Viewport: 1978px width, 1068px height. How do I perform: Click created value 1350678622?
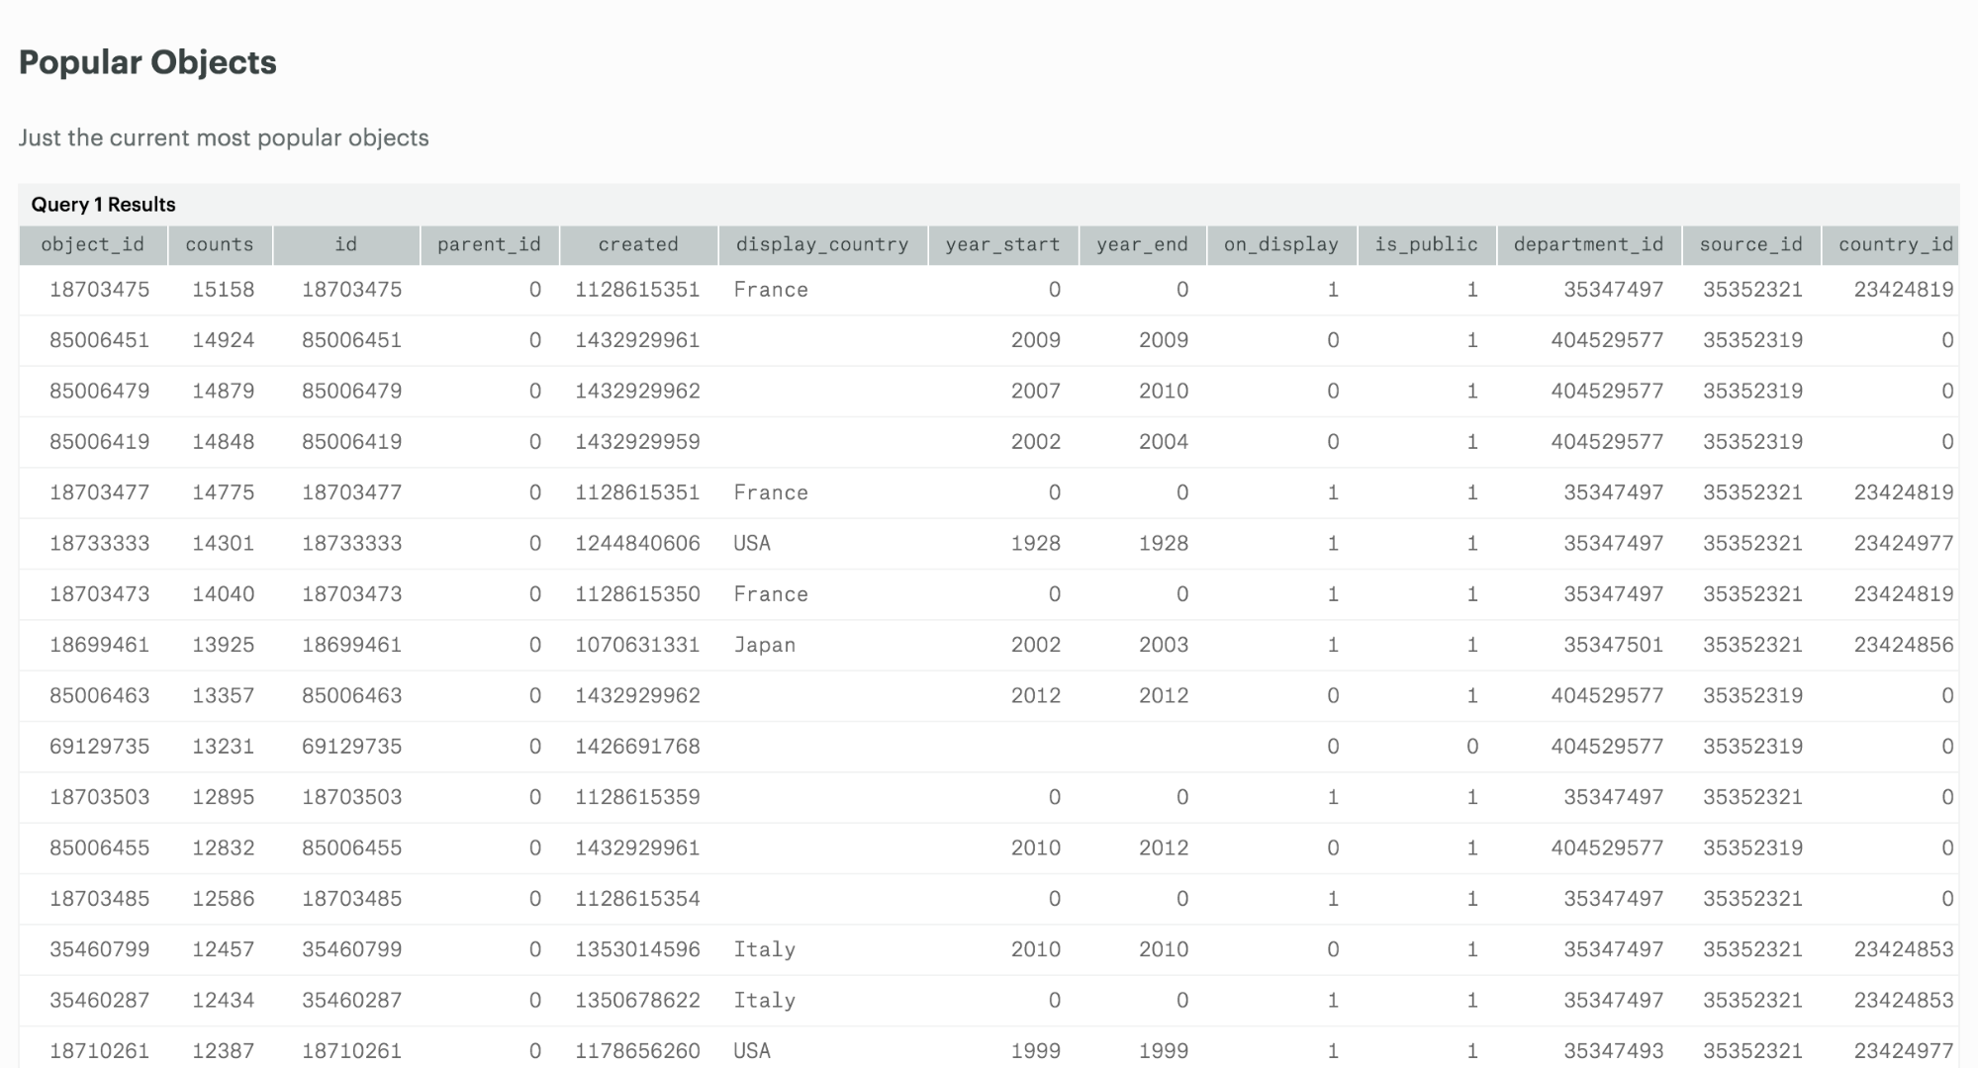coord(638,1000)
